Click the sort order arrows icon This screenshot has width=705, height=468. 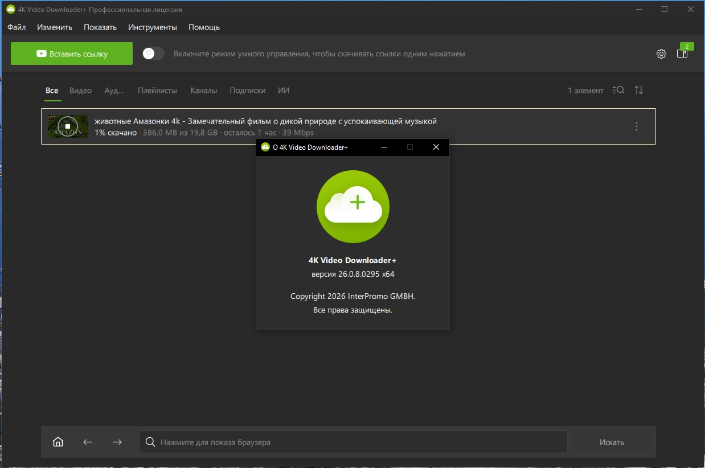[x=639, y=90]
